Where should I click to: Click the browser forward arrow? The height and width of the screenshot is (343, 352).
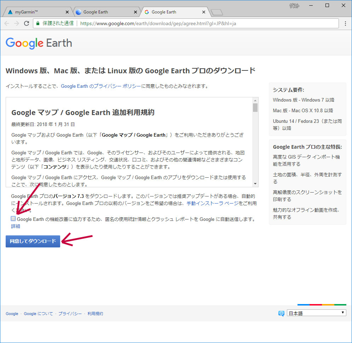[x=17, y=23]
